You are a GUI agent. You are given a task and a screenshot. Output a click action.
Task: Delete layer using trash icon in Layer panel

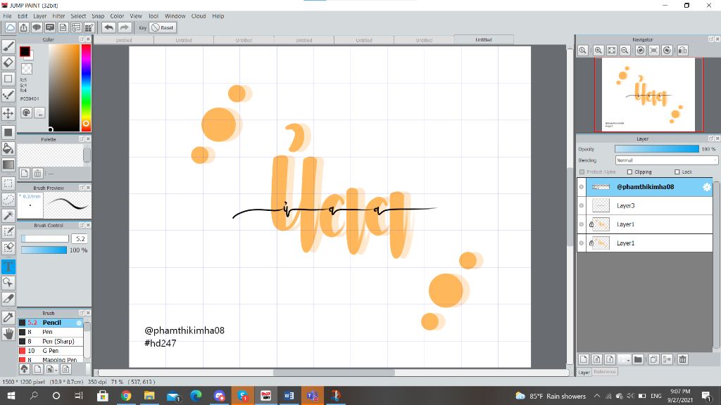point(683,359)
